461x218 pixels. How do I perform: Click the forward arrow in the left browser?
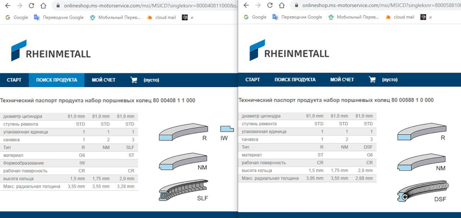[20, 5]
